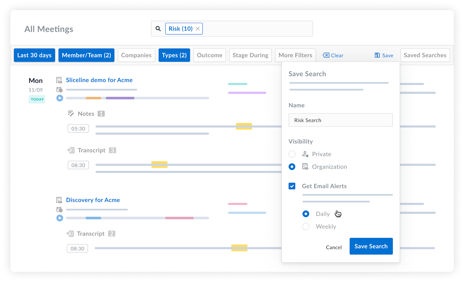The width and height of the screenshot is (464, 282).
Task: Choose Weekly email alert frequency
Action: [306, 227]
